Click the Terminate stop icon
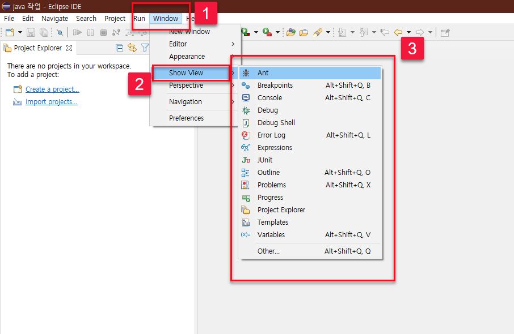 click(103, 32)
